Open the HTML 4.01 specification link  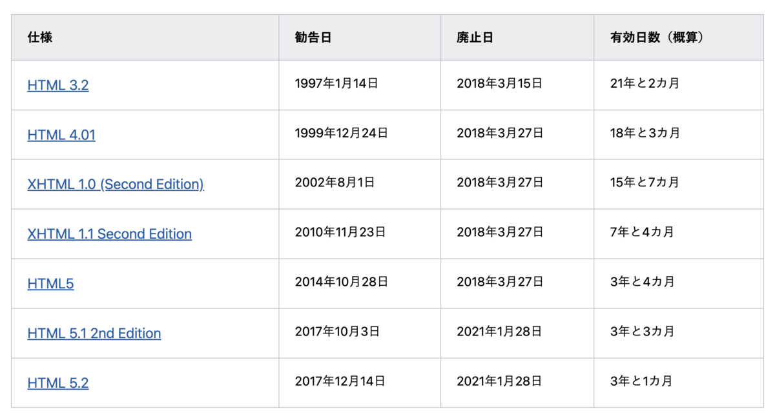click(x=61, y=135)
